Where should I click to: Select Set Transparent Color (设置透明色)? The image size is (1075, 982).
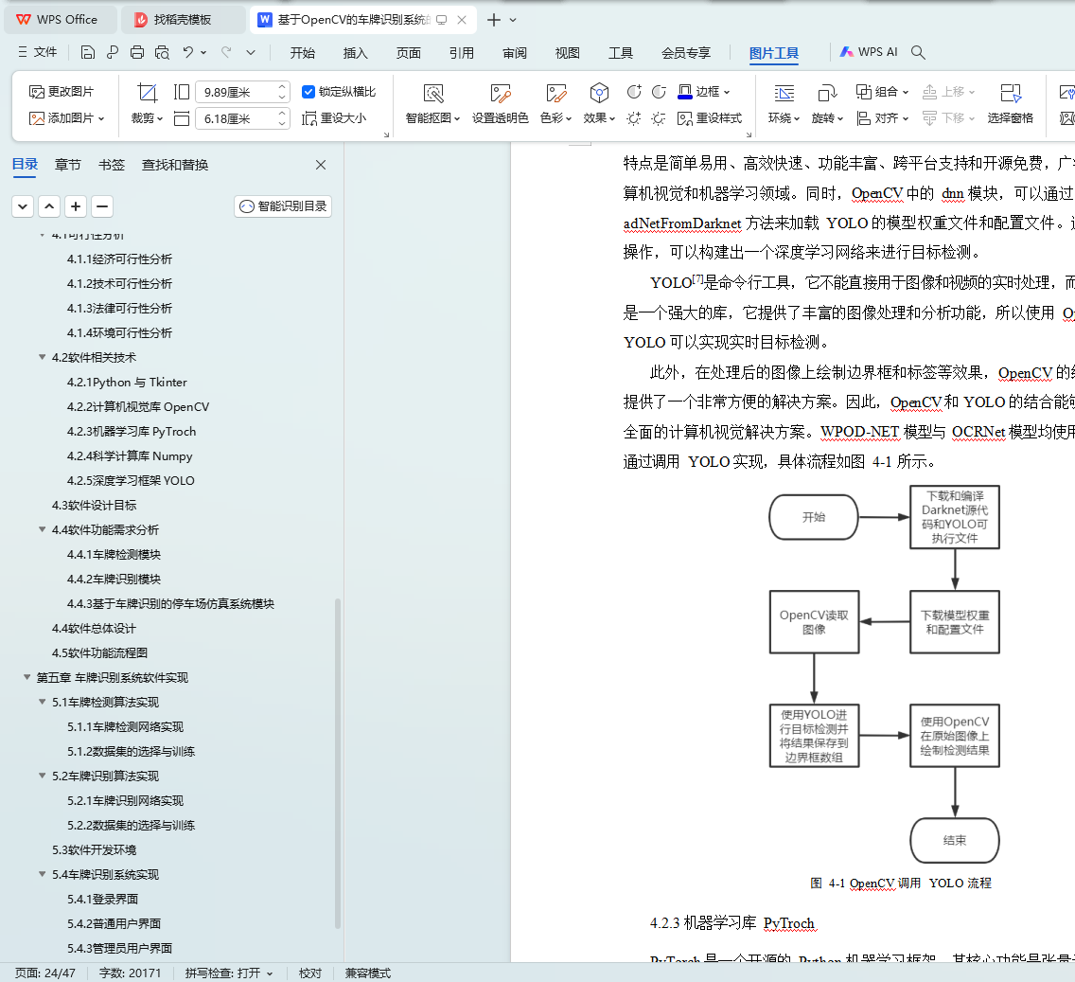click(501, 103)
